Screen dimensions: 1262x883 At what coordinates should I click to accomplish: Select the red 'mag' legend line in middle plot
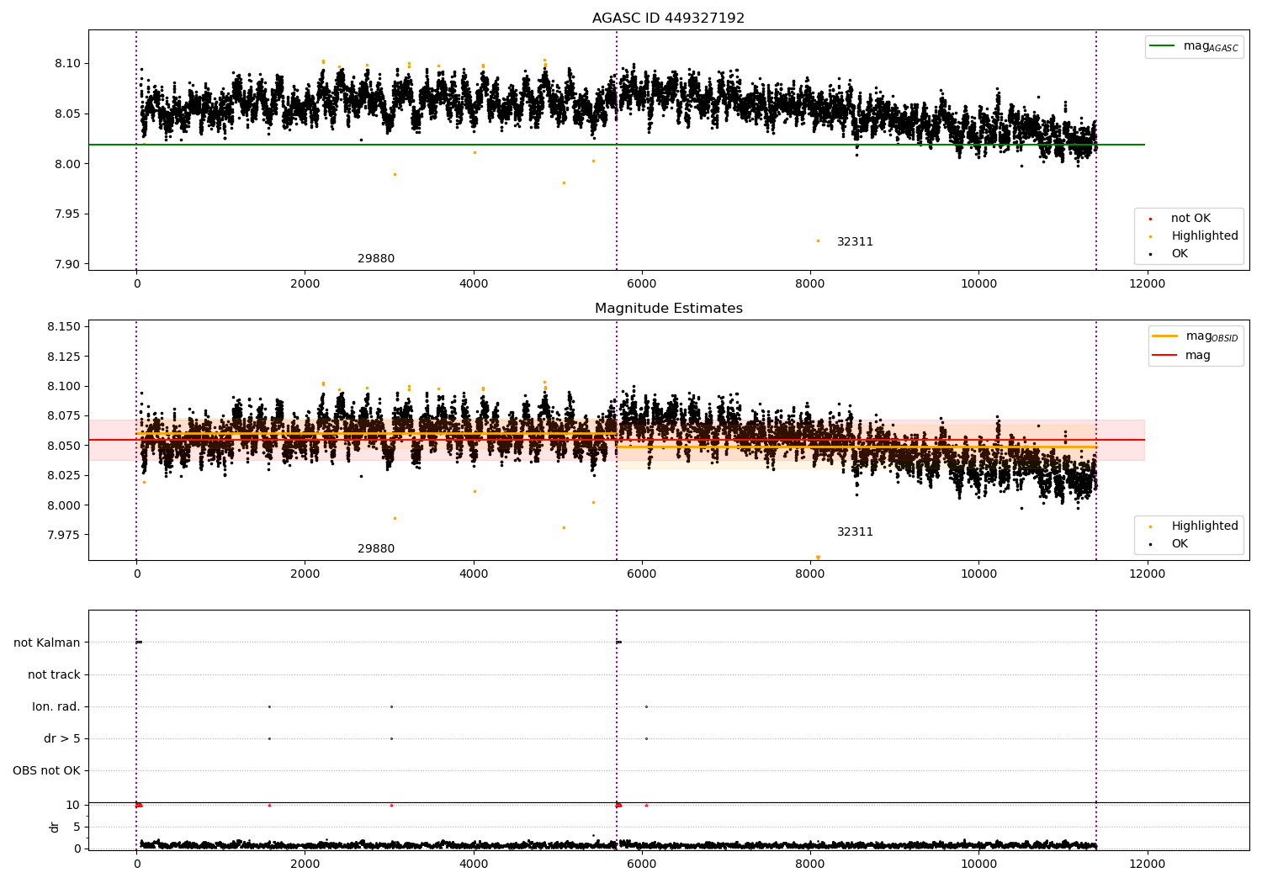pos(1164,356)
